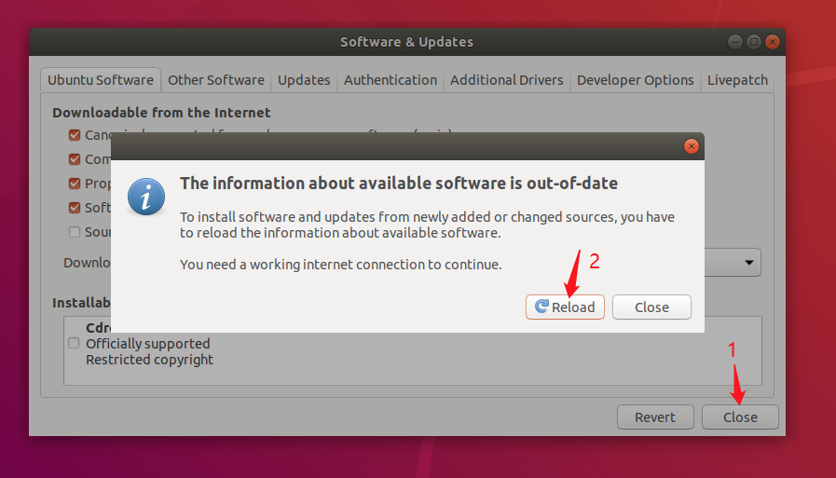Click Revert in Software & Updates window
This screenshot has width=836, height=478.
[x=655, y=417]
